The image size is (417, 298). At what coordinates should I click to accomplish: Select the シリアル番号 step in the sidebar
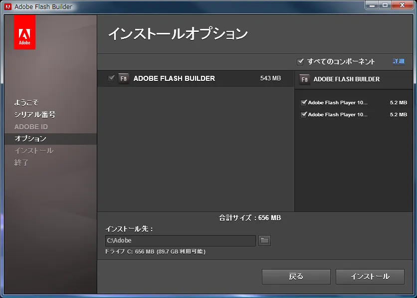click(x=35, y=115)
